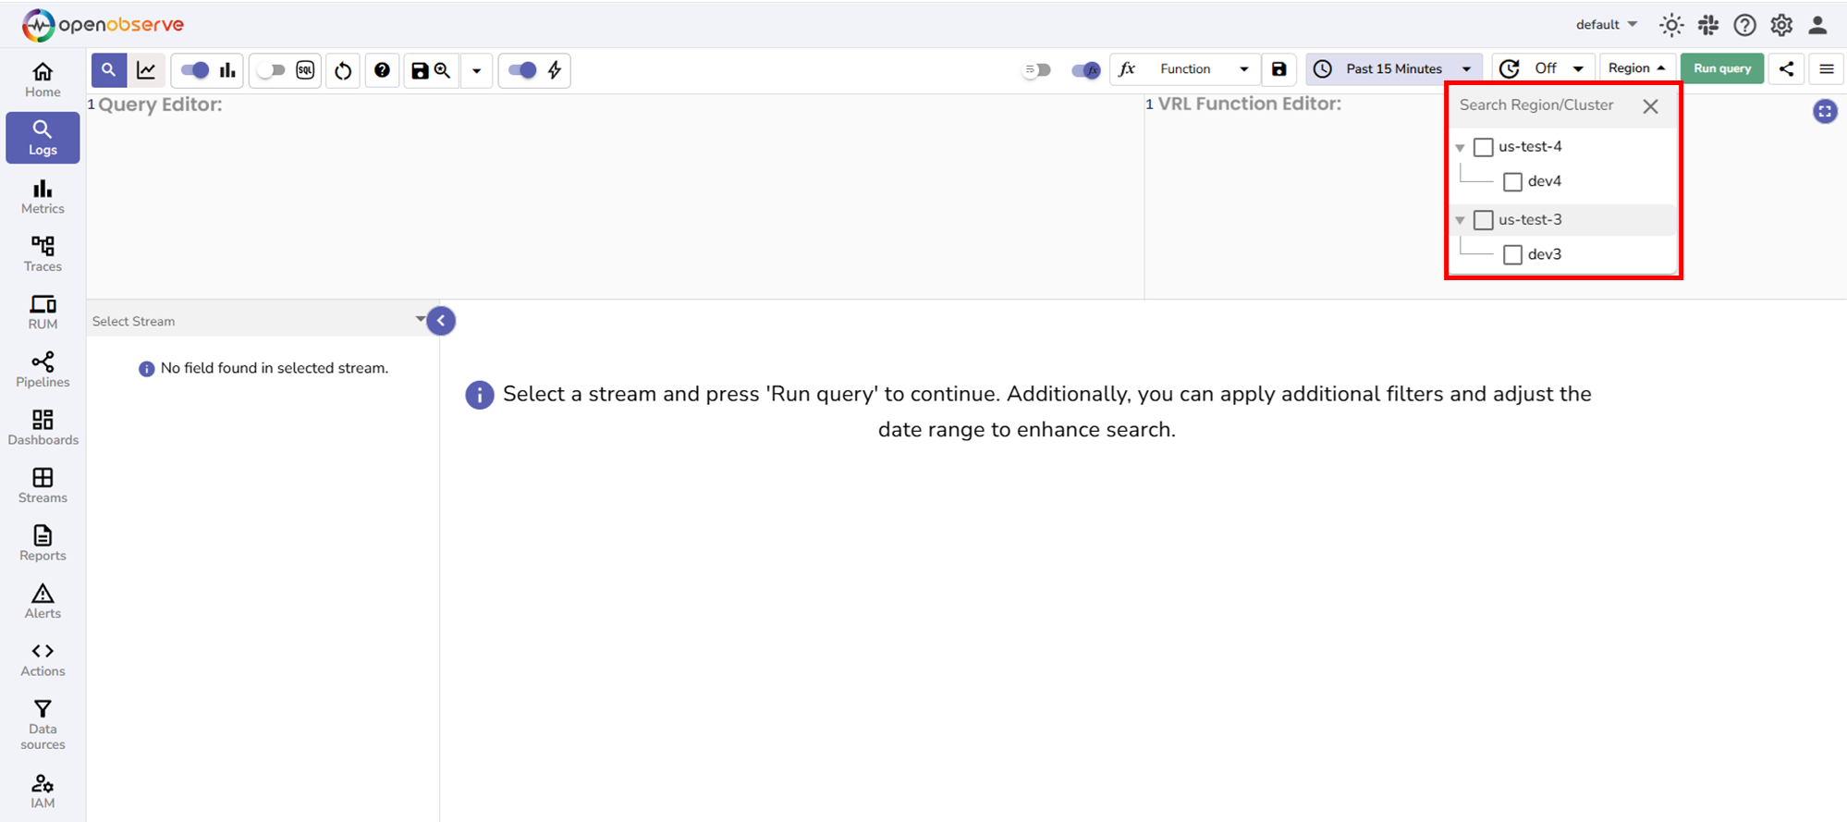
Task: Check the us-test-4 region checkbox
Action: 1483,147
